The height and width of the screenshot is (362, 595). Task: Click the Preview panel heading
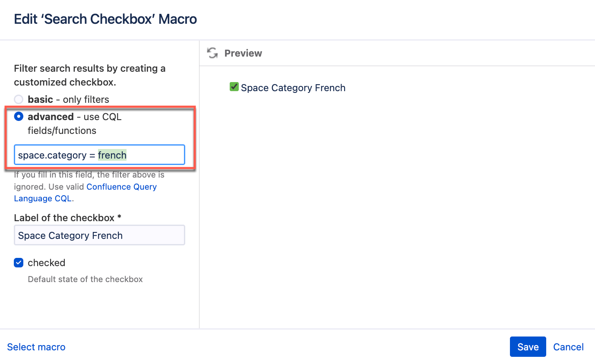(x=243, y=53)
